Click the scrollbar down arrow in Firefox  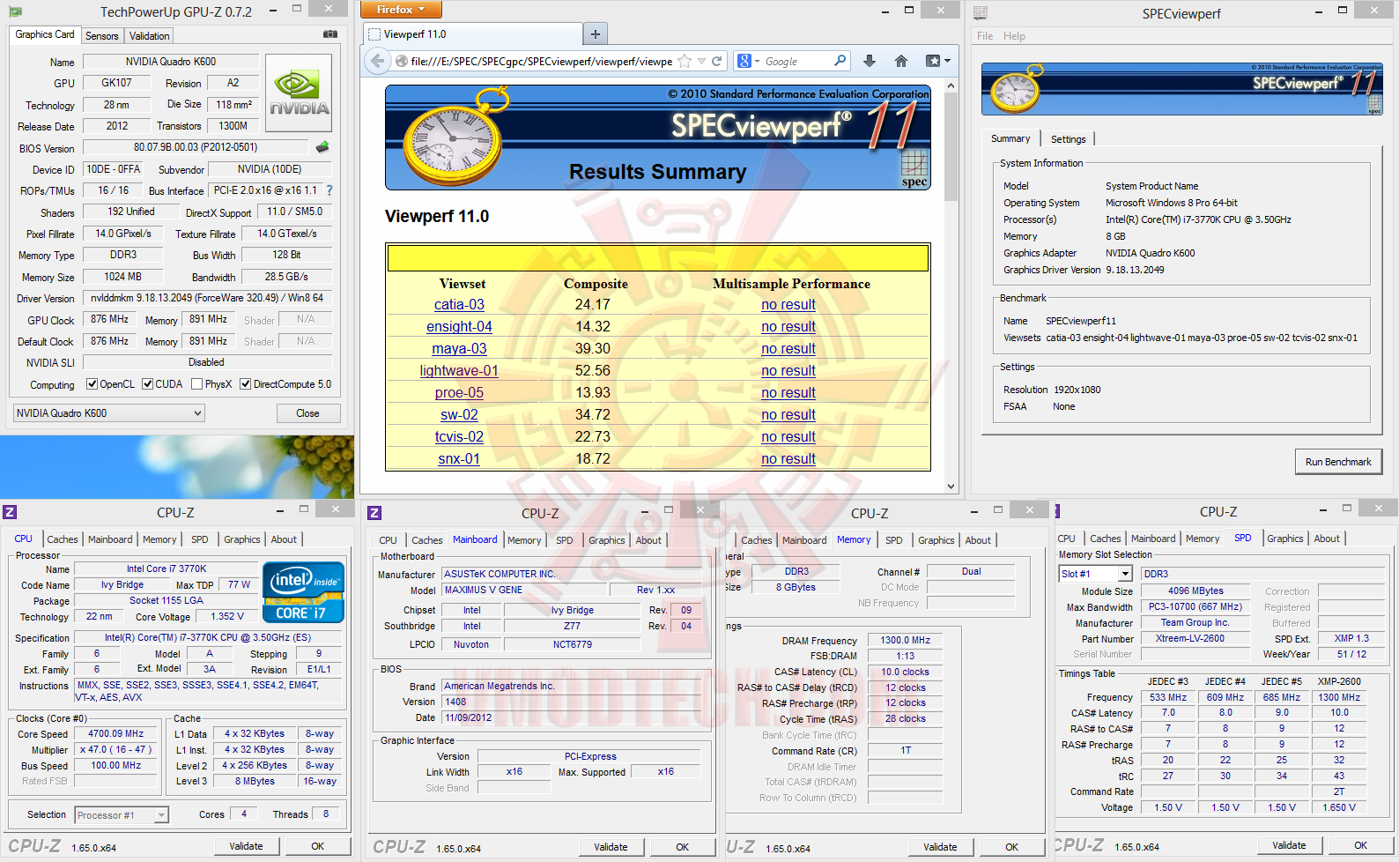click(951, 486)
